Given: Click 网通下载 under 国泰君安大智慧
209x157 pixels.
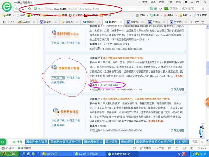Looking at the screenshot, I should pos(73,78).
